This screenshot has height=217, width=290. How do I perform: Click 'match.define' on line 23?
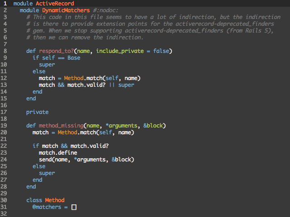pos(58,153)
